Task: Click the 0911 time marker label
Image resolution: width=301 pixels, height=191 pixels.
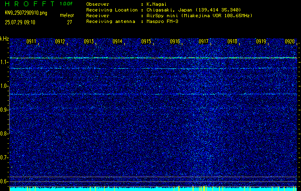Action: [31, 42]
